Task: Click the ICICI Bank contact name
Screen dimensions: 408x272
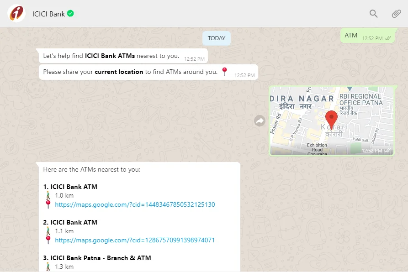Action: click(x=48, y=14)
